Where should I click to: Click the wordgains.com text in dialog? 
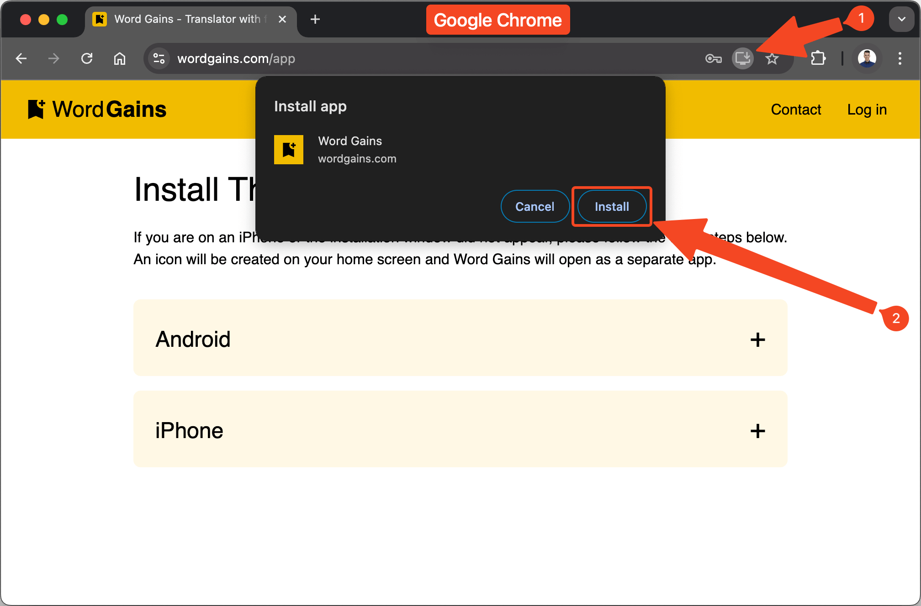[x=357, y=159]
